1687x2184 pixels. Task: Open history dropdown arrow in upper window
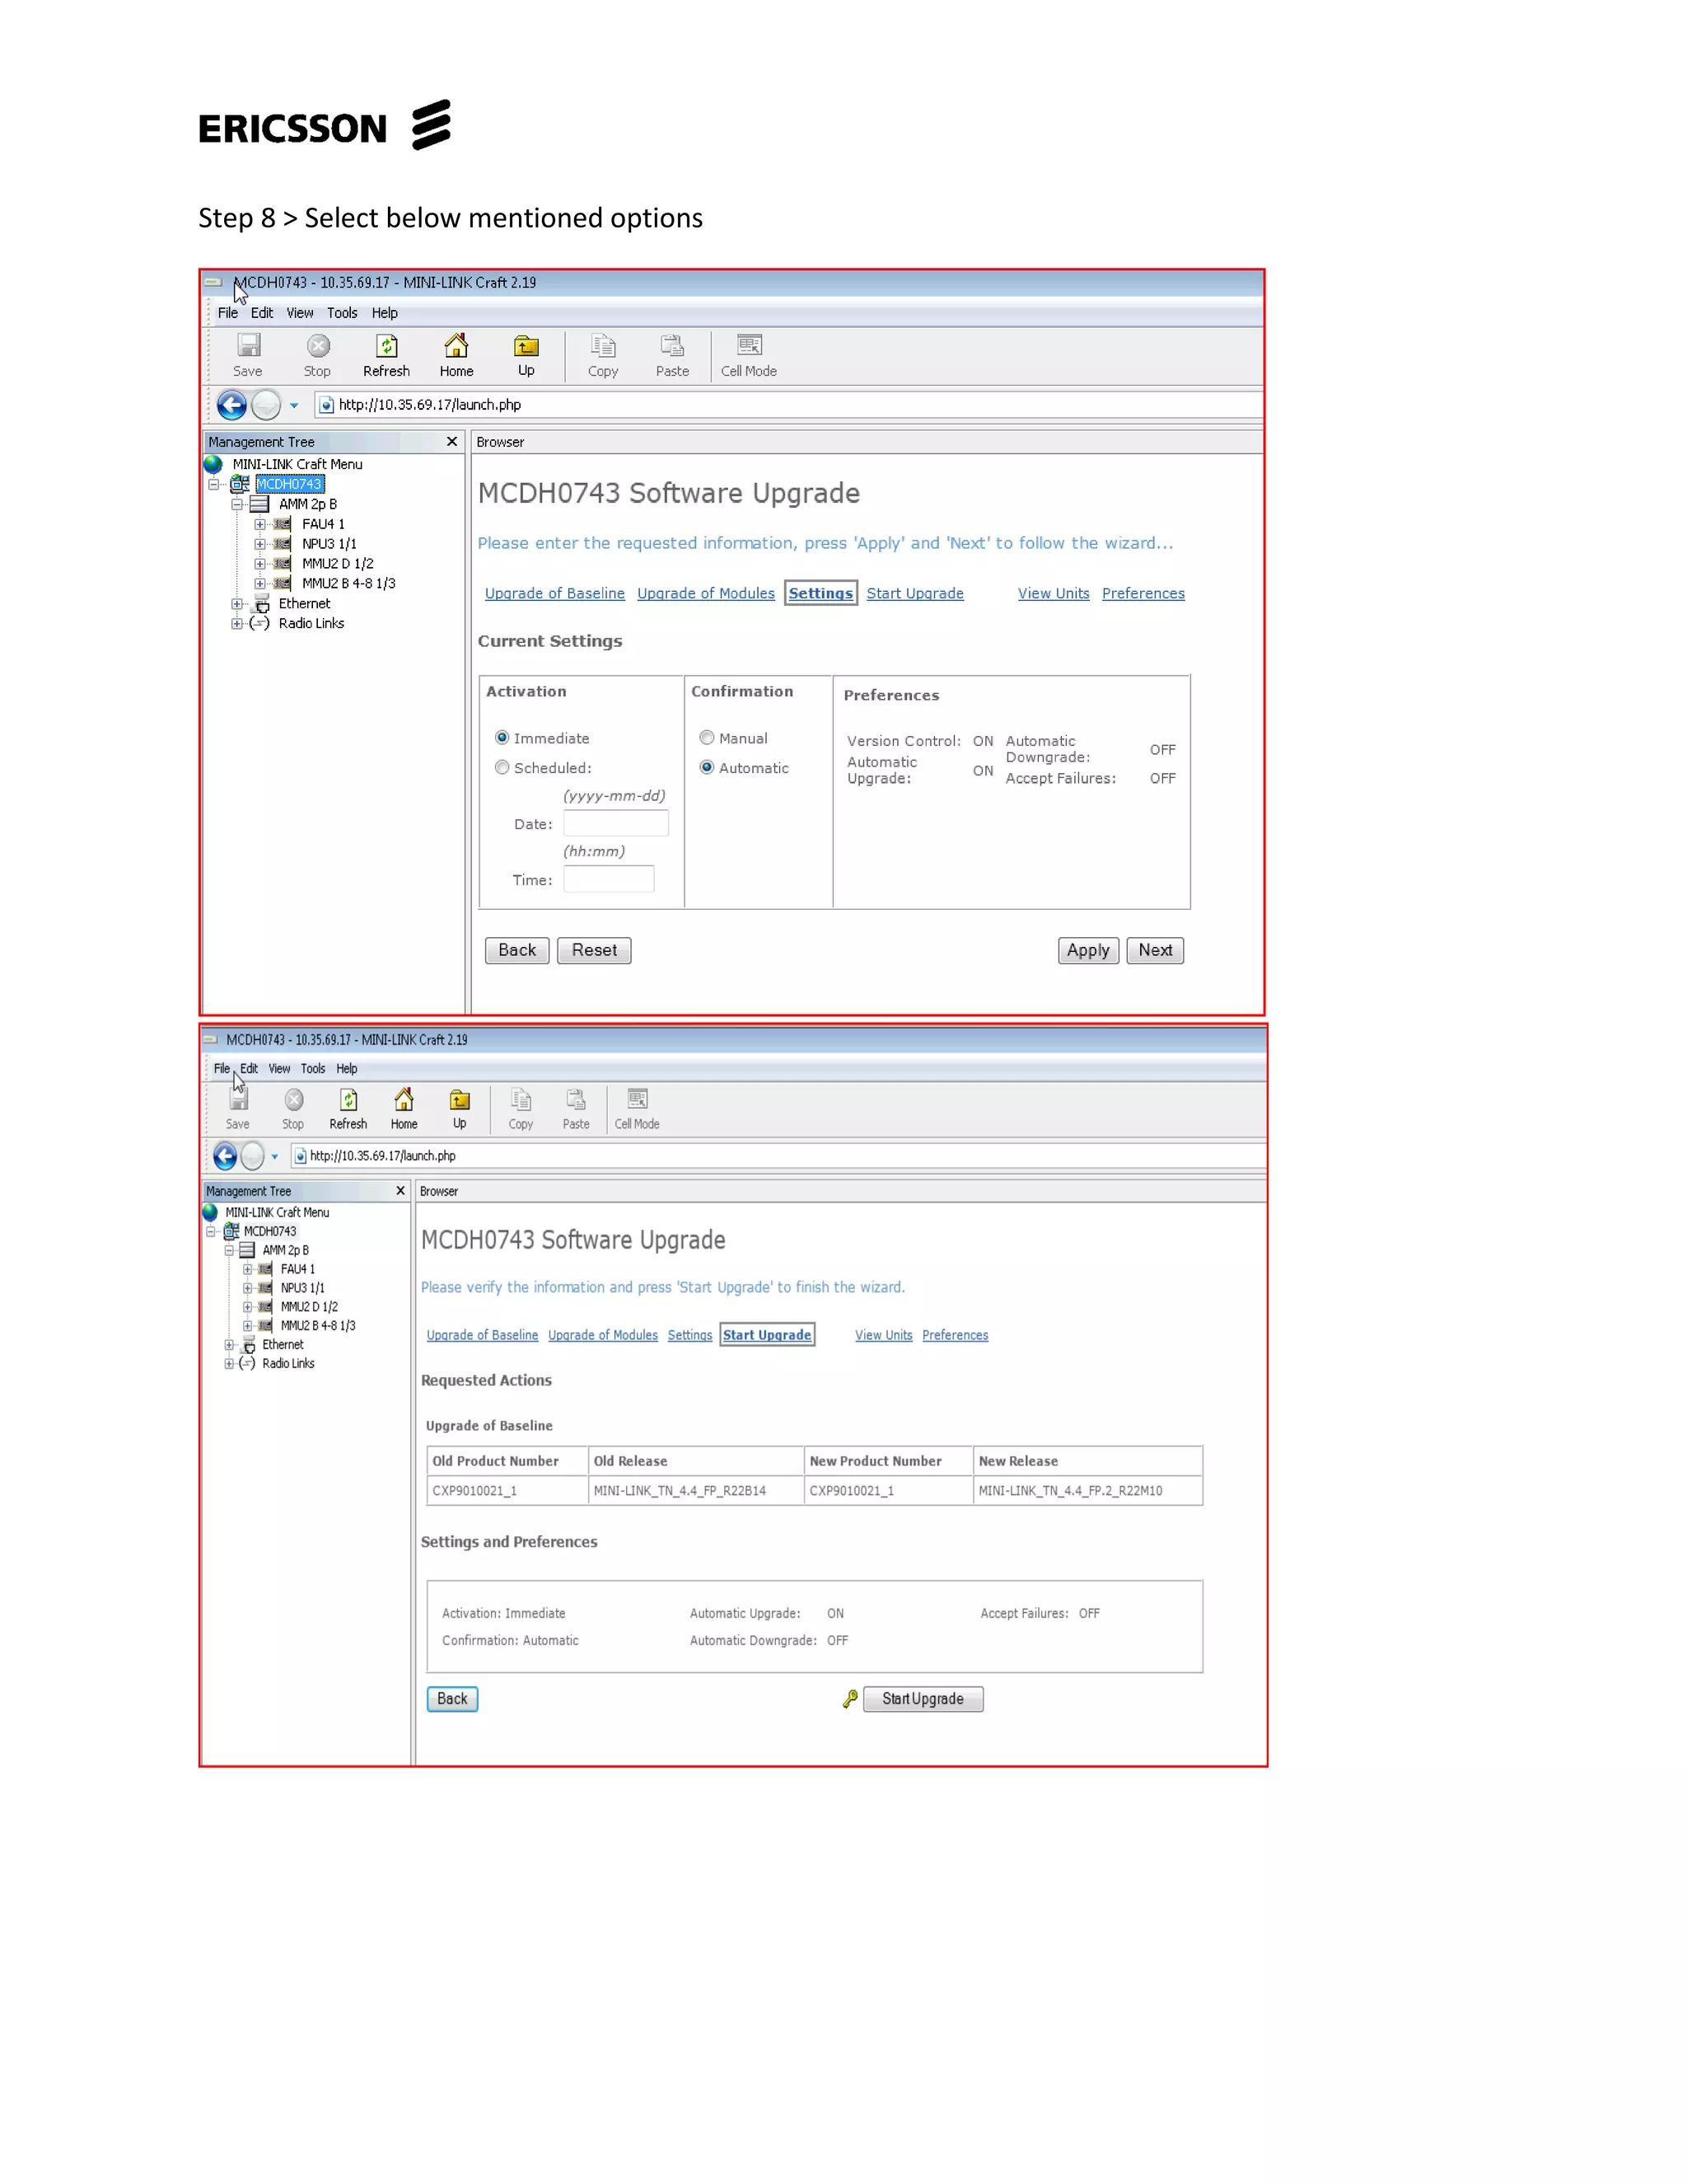(x=294, y=406)
